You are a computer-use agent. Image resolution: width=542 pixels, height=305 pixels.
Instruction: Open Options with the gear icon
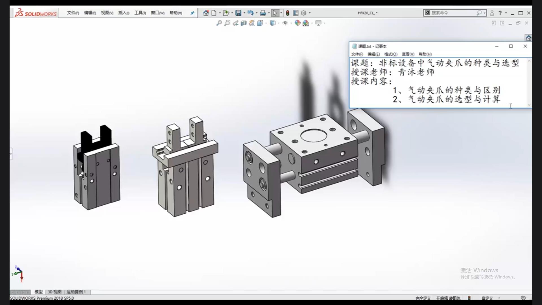(x=304, y=13)
